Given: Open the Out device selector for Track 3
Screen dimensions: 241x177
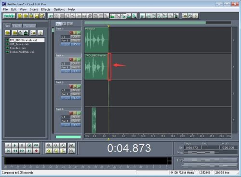Looking at the screenshot, I should pos(76,37).
